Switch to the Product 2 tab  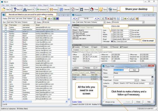(x=83, y=52)
